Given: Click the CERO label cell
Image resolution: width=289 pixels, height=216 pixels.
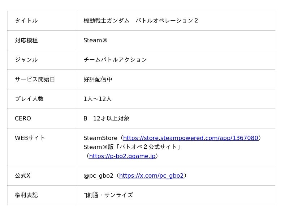Looking at the screenshot, I should 23,118.
